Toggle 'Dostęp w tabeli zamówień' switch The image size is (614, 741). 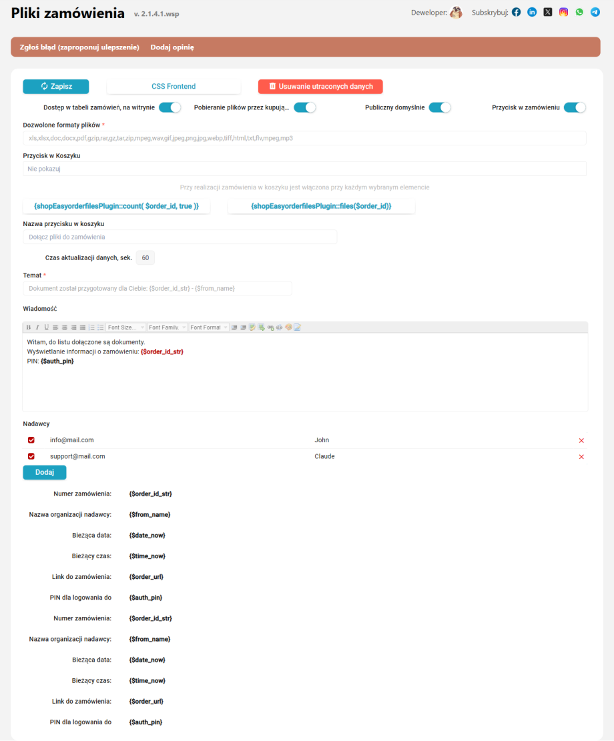point(170,107)
